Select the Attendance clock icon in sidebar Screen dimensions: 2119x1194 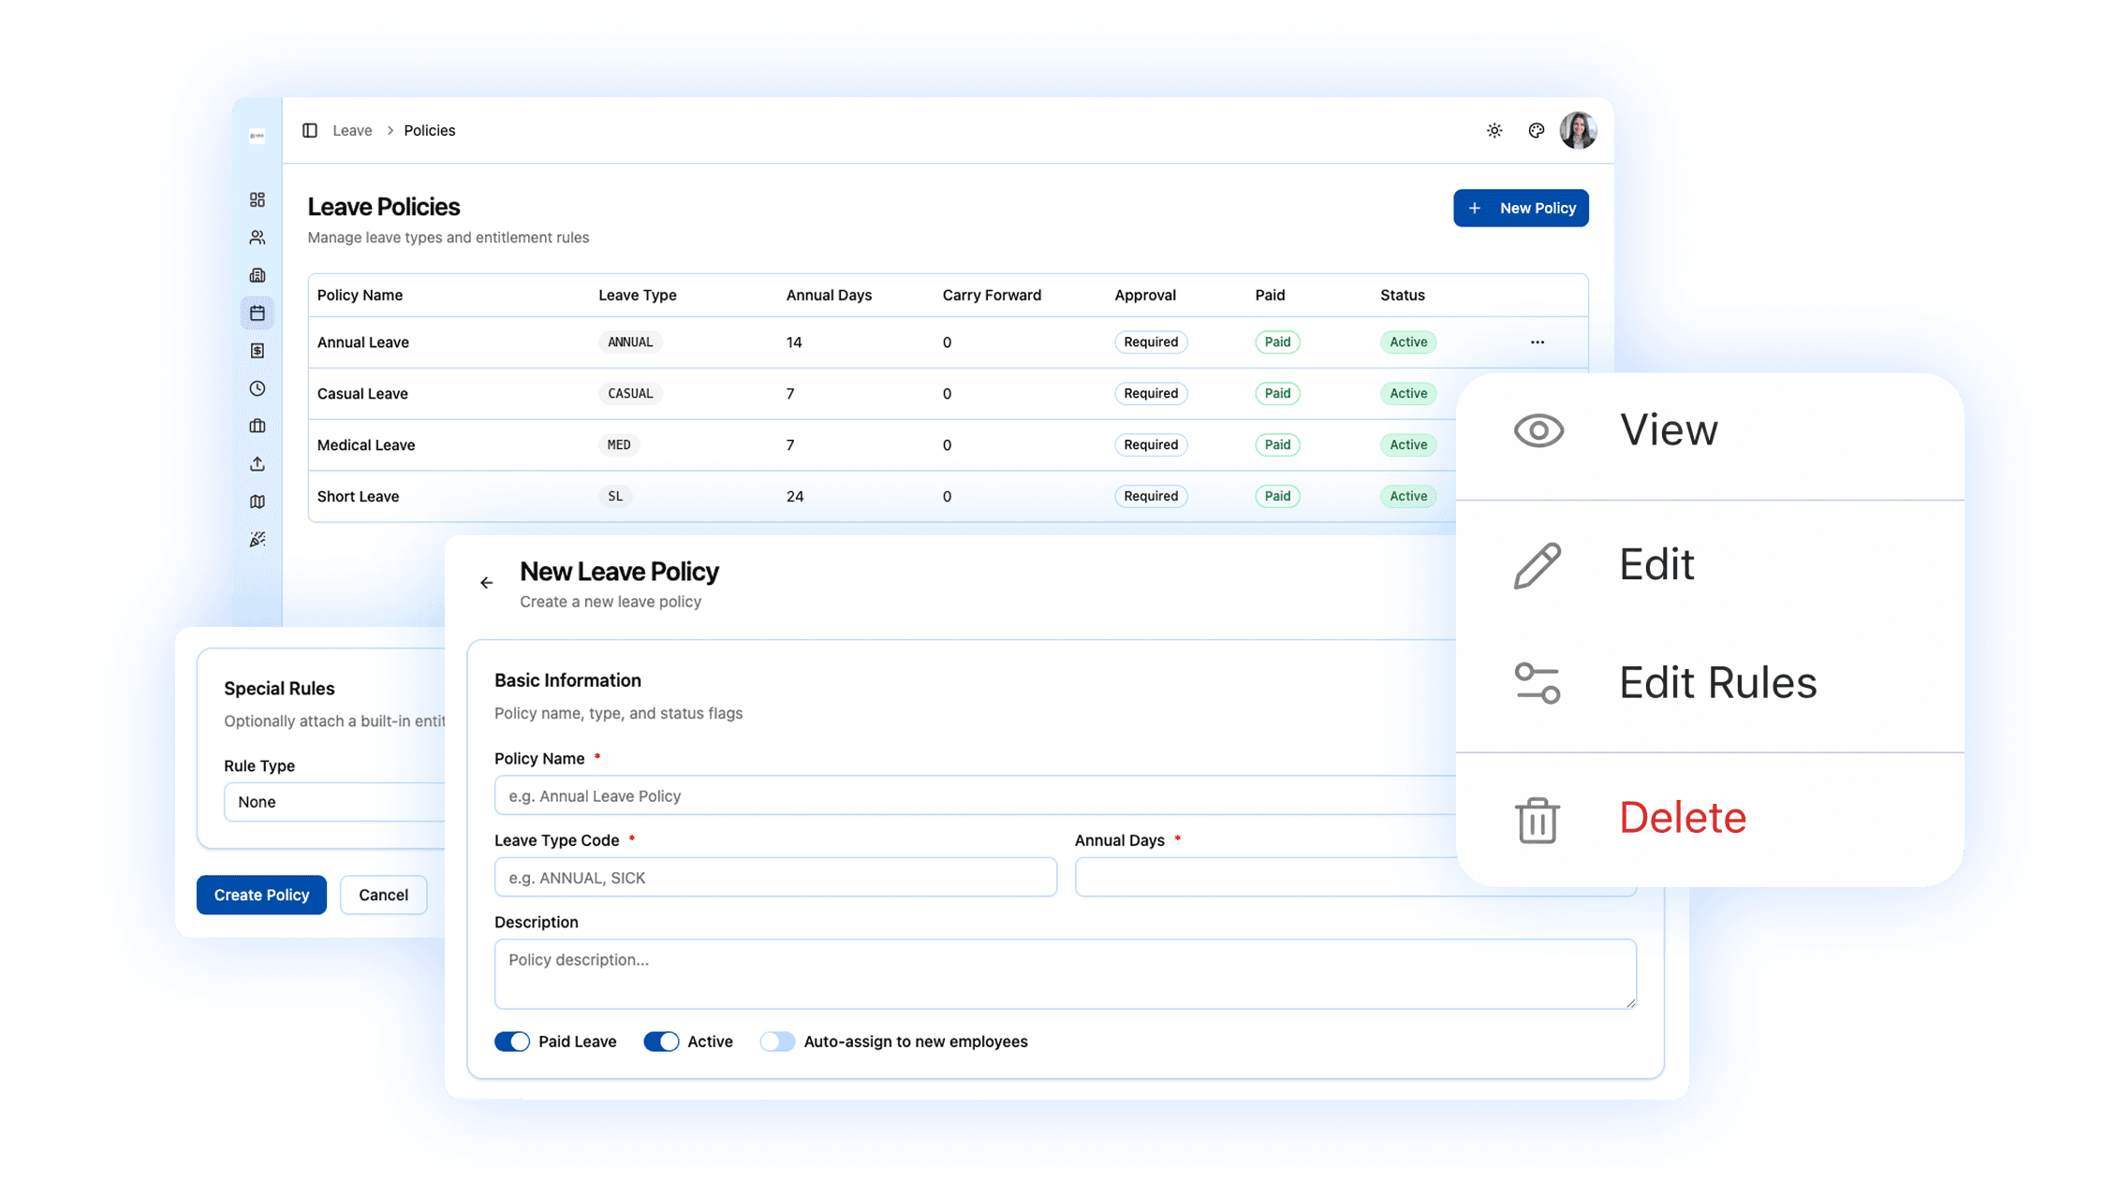258,388
